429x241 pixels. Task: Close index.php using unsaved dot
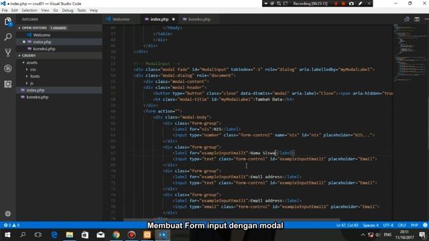174,19
